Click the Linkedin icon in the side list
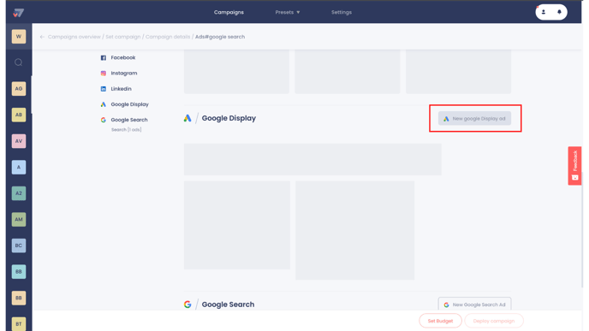 (x=104, y=89)
